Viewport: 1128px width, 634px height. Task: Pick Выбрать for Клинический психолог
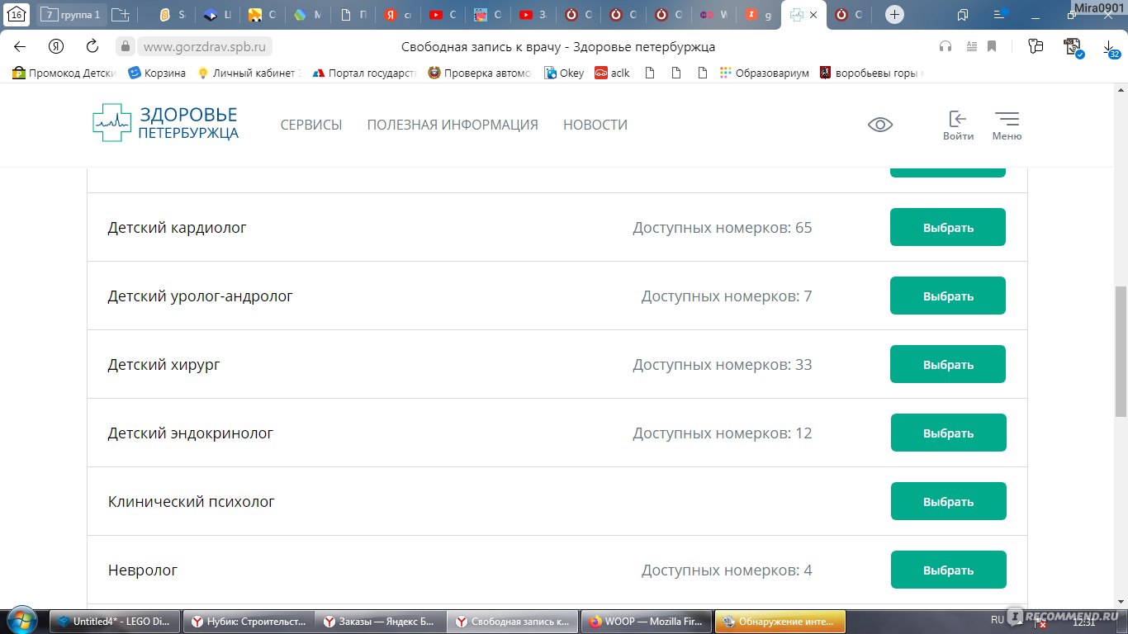point(948,501)
